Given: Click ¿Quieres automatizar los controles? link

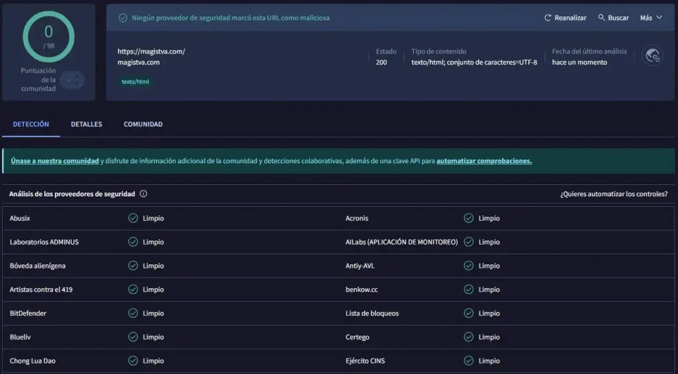Looking at the screenshot, I should [x=613, y=194].
